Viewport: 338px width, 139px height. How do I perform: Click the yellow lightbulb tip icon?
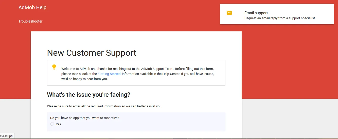click(x=54, y=67)
